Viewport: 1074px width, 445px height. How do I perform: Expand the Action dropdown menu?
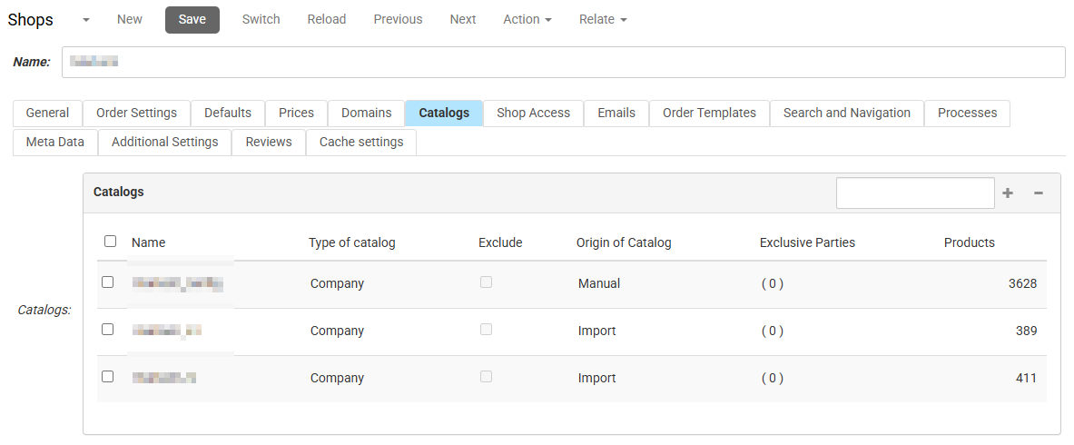[x=527, y=19]
